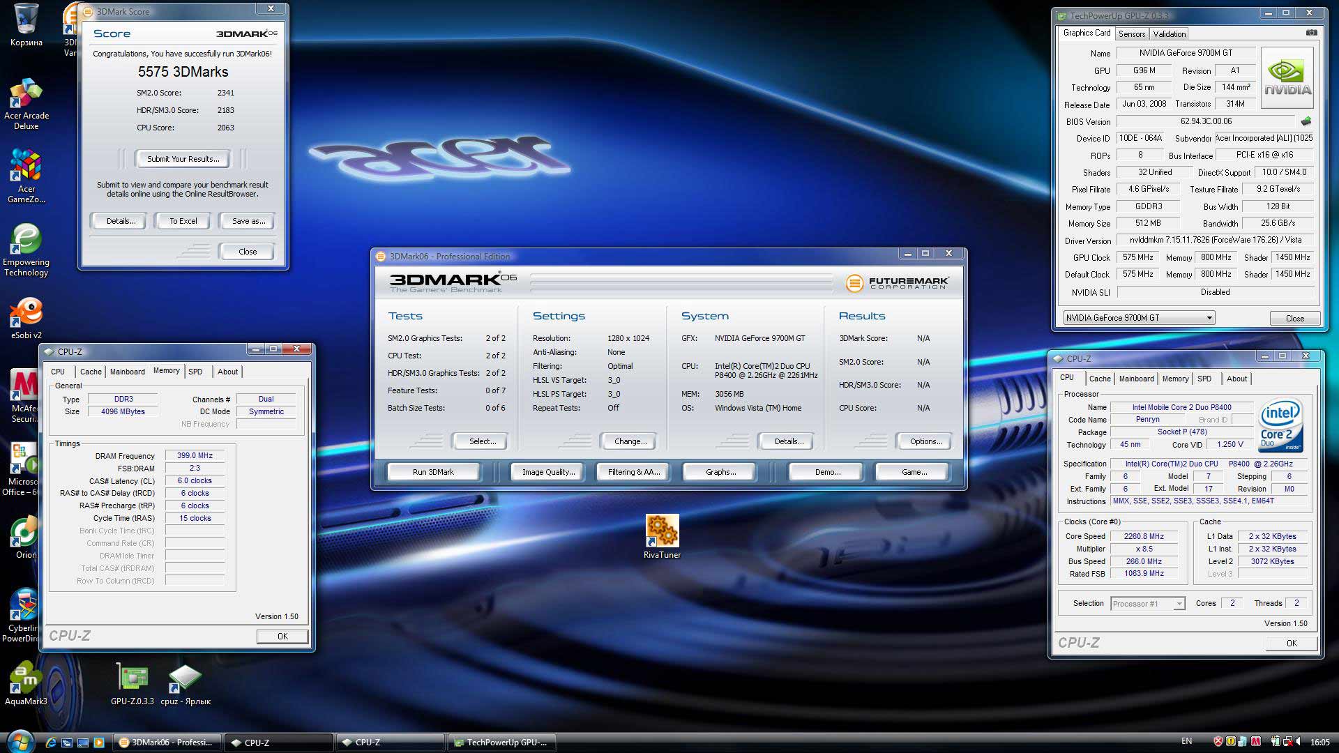Screen dimensions: 1339x753
Task: Click GPU-Z BIOS save chip icon
Action: [x=1306, y=121]
